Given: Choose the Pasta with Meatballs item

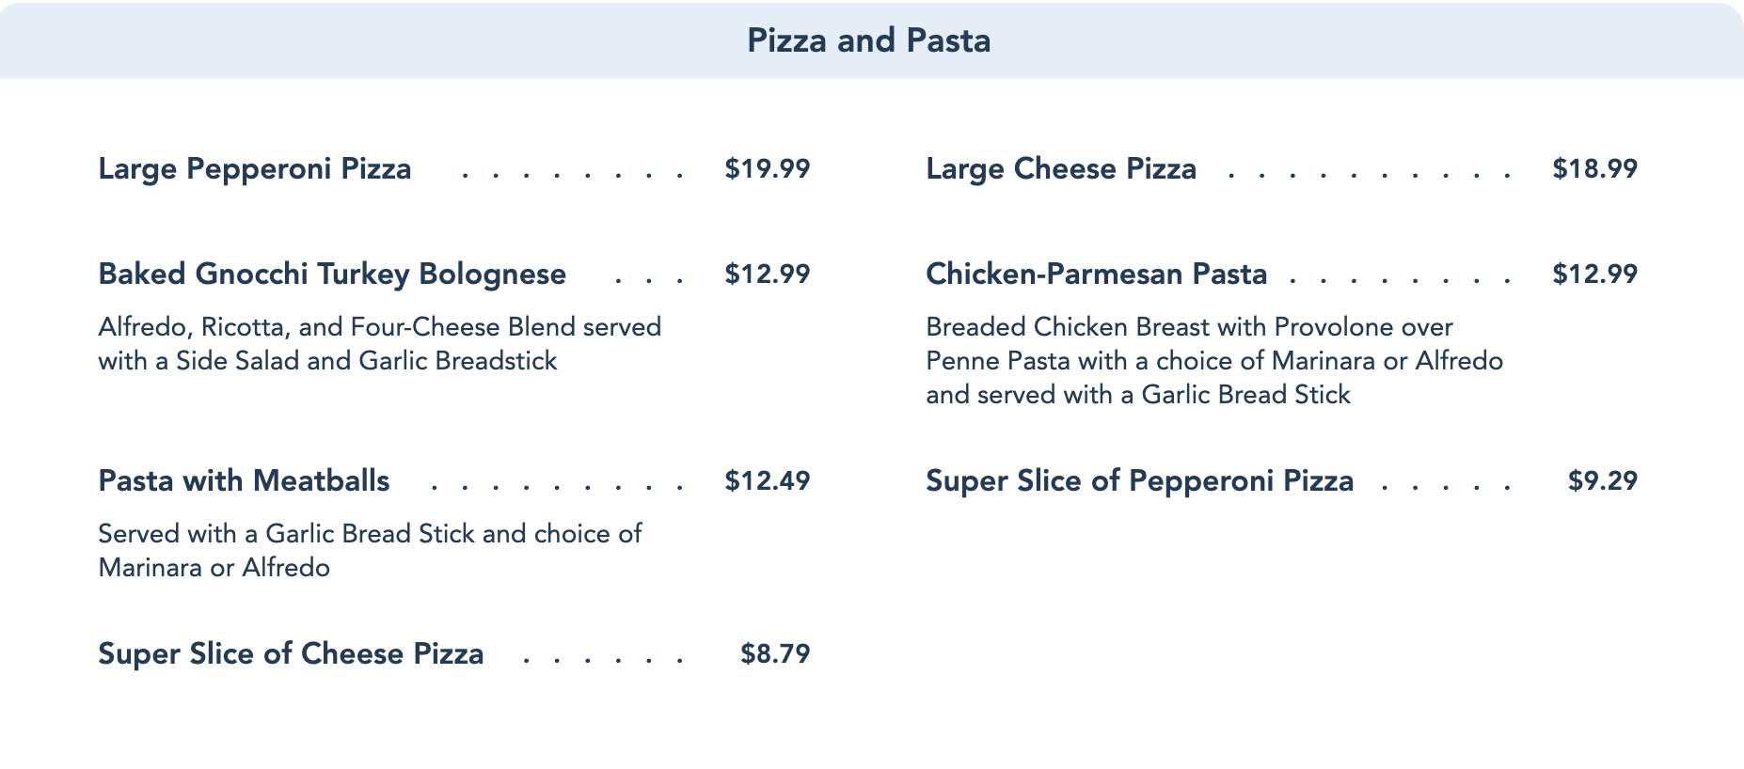Looking at the screenshot, I should (244, 481).
